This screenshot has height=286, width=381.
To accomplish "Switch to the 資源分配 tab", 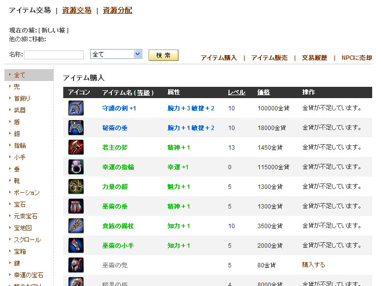I will (117, 10).
